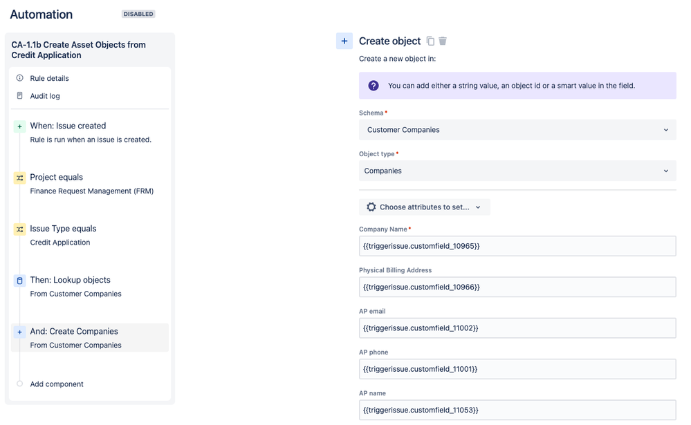Click the Create object heading text

tap(389, 41)
